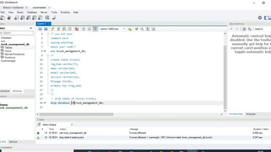The height and width of the screenshot is (152, 271).
Task: Open the inspector icon in main toolbar
Action: click(x=9, y=18)
